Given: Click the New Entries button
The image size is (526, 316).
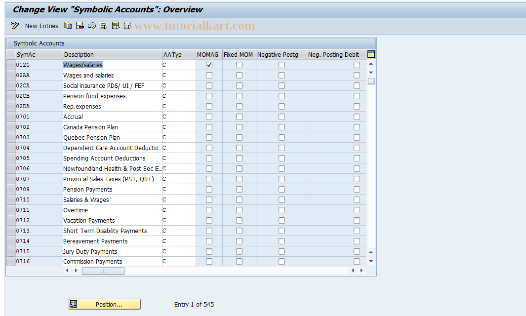Looking at the screenshot, I should (41, 26).
